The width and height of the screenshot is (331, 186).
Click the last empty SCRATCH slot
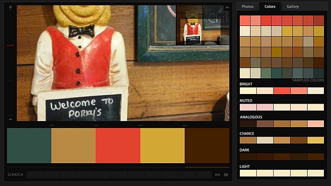click(204, 175)
